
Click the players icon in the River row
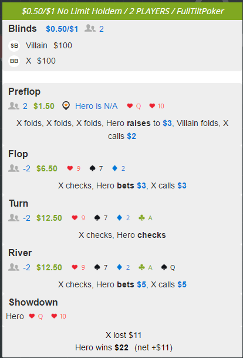(14, 267)
